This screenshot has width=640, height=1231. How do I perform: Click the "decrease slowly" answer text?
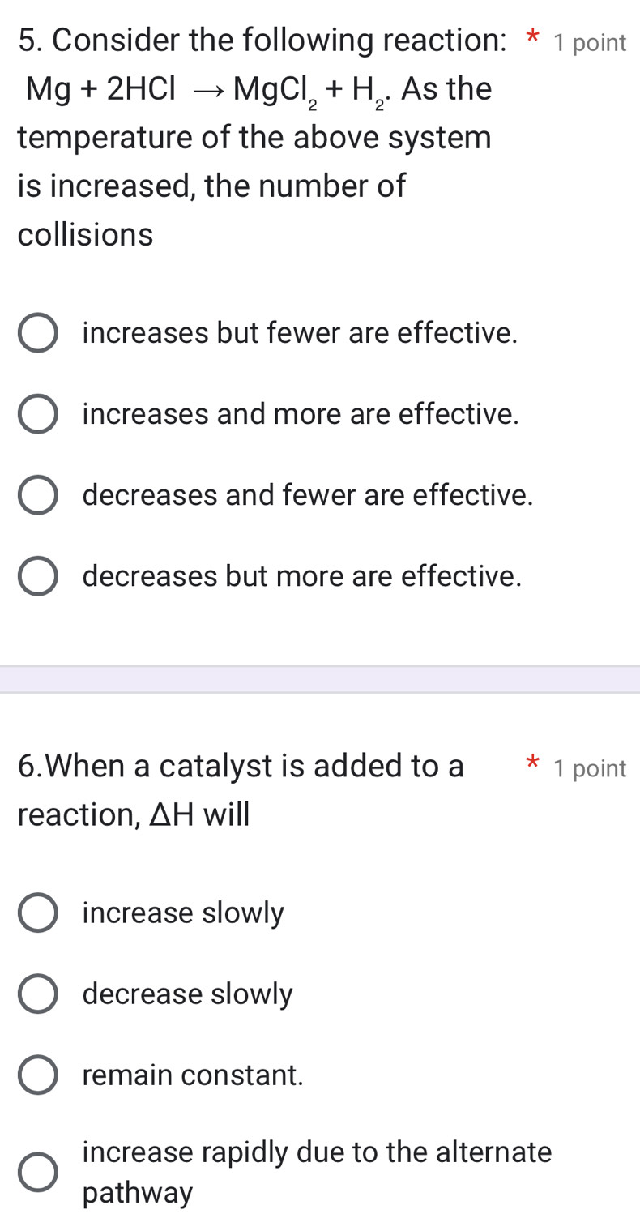point(187,994)
